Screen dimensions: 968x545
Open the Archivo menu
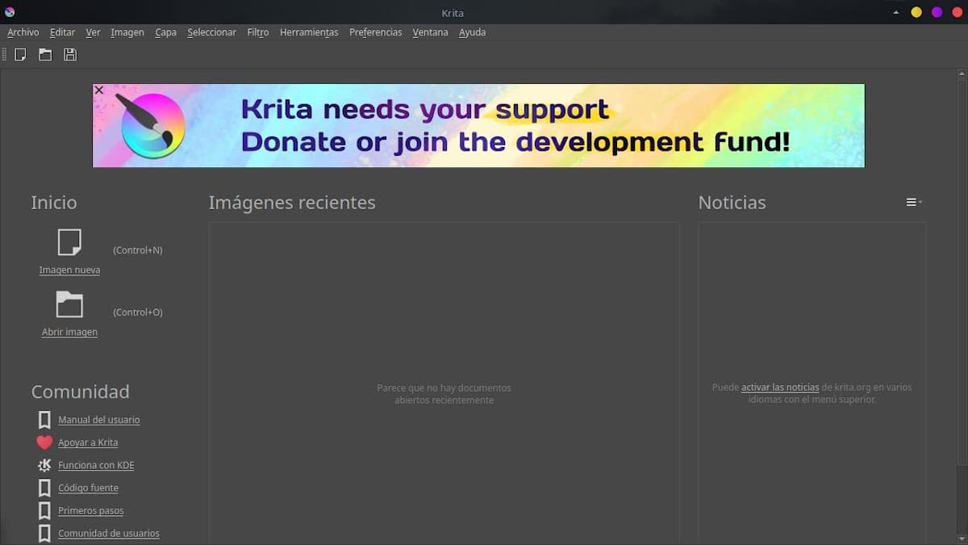[x=23, y=32]
